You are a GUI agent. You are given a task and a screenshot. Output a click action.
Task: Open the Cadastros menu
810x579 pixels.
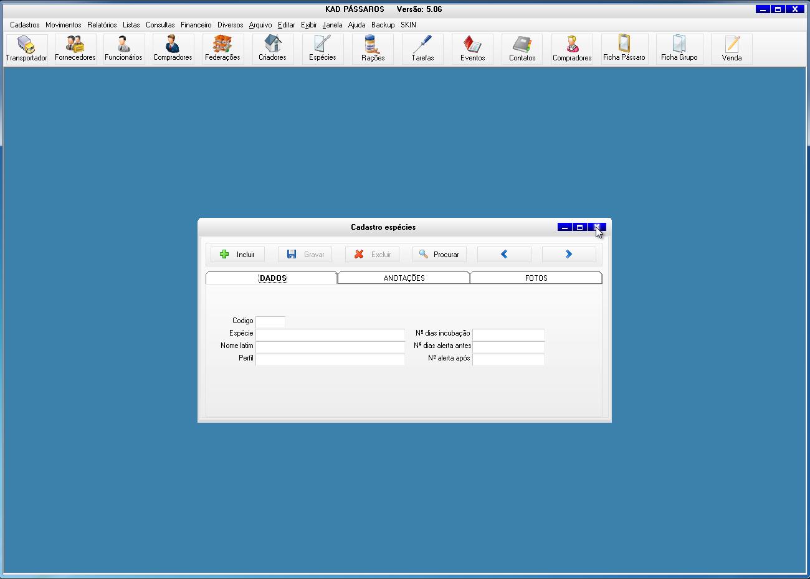point(25,25)
